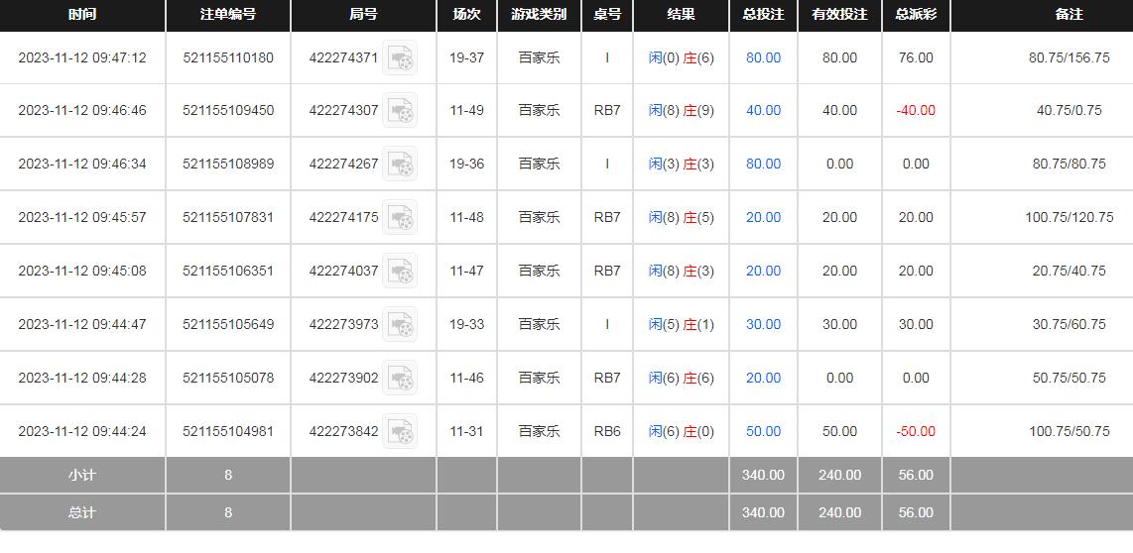Open video replay for round 422274371
The height and width of the screenshot is (553, 1133).
point(400,58)
